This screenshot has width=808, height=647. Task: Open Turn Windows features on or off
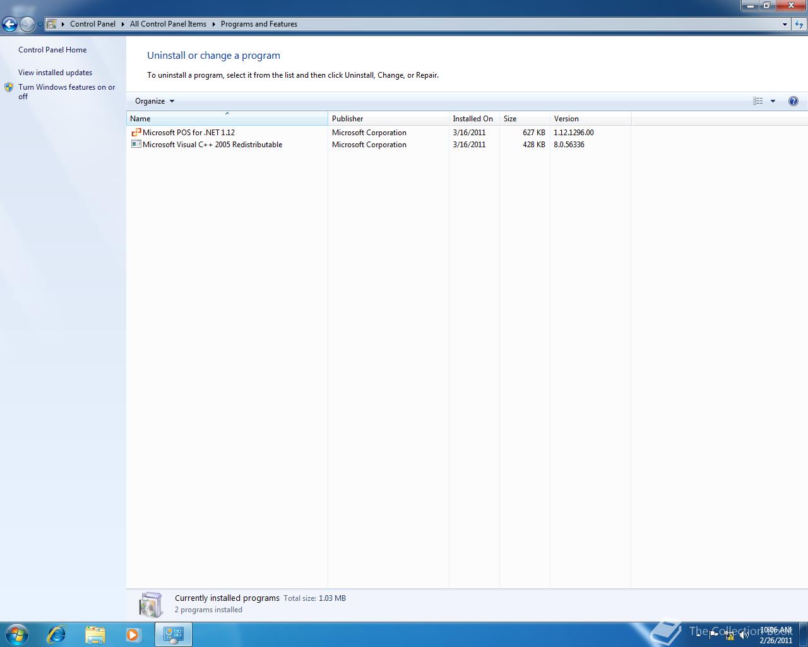(66, 92)
